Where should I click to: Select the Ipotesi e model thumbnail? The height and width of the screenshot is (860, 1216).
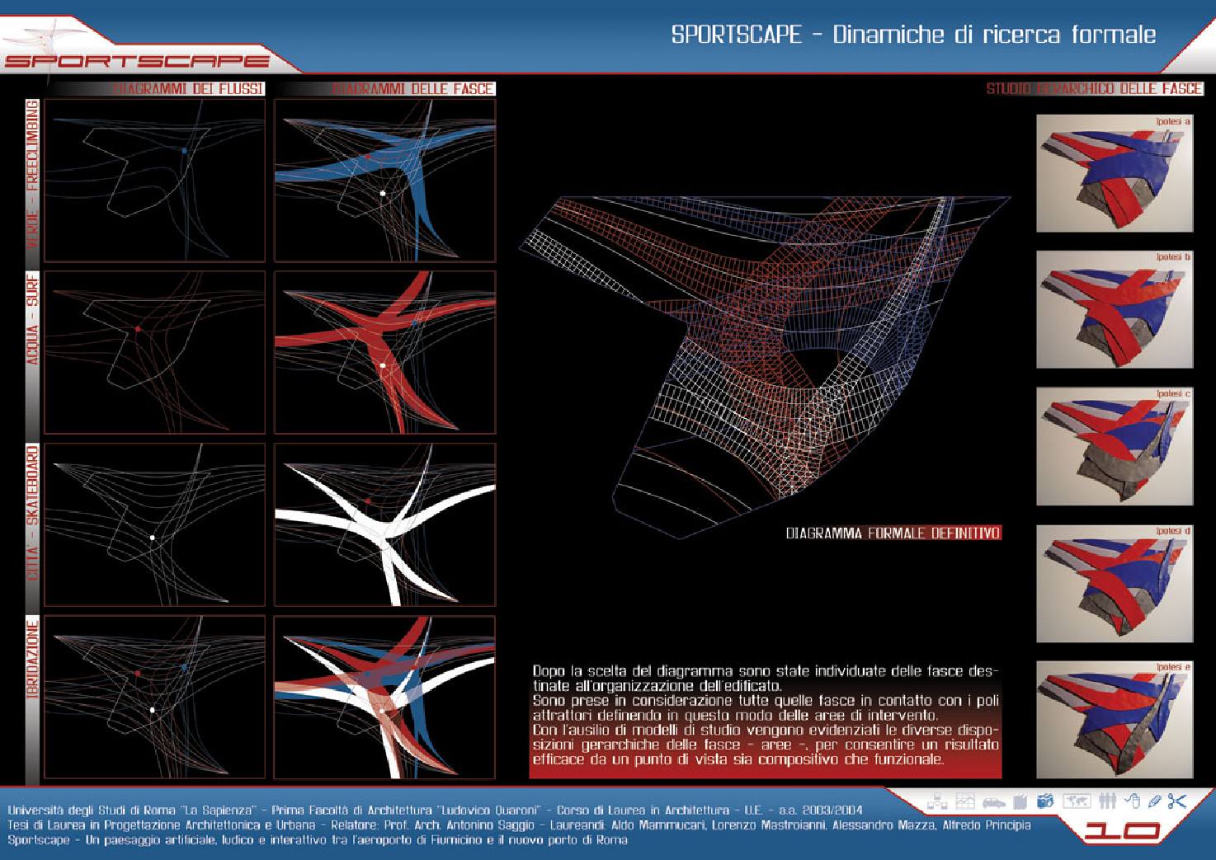pos(1115,719)
